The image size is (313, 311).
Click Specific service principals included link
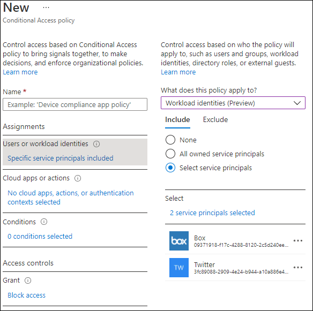(61, 158)
